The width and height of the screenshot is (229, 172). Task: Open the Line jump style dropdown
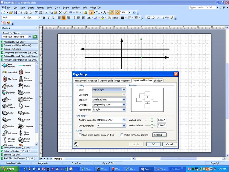pyautogui.click(x=124, y=125)
